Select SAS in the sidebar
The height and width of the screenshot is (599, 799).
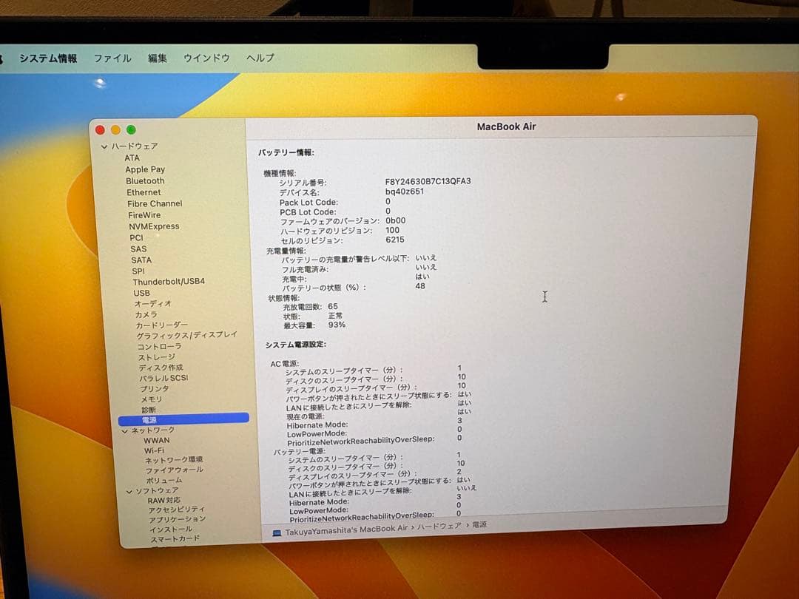point(138,249)
